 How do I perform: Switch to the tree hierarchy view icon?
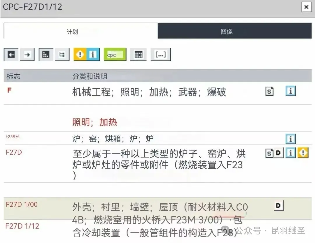tap(62, 55)
